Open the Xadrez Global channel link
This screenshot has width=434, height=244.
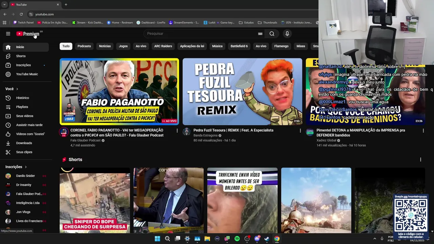pyautogui.click(x=326, y=140)
